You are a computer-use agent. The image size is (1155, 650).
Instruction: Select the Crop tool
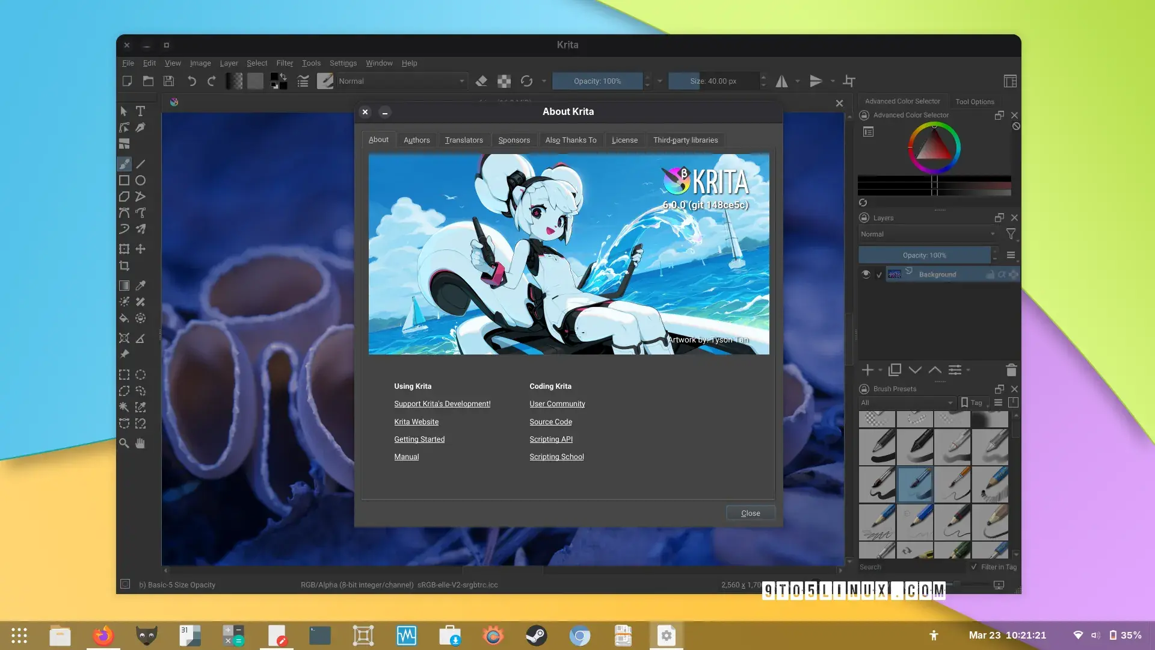[124, 265]
